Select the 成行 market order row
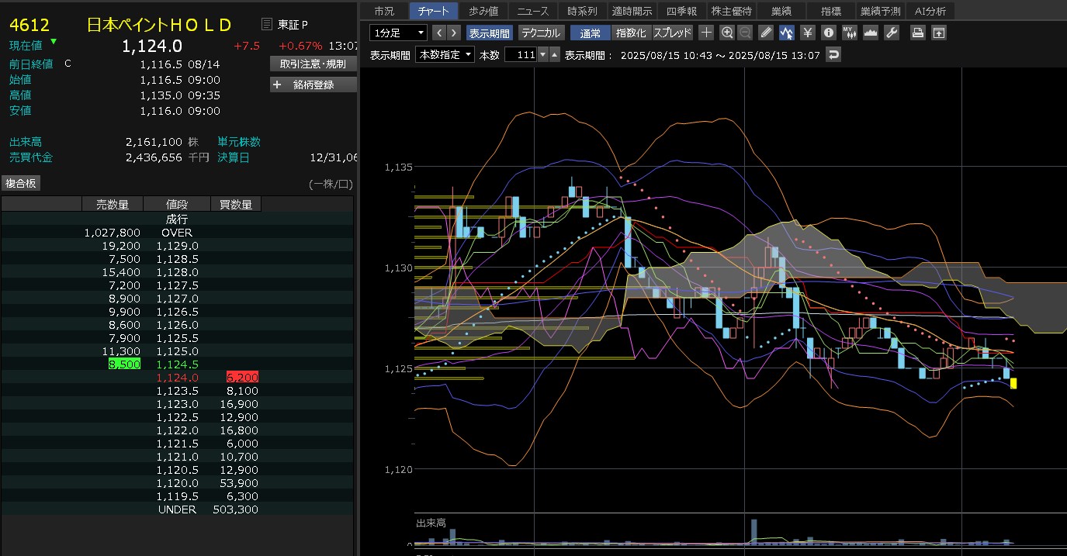The height and width of the screenshot is (556, 1067). (177, 219)
